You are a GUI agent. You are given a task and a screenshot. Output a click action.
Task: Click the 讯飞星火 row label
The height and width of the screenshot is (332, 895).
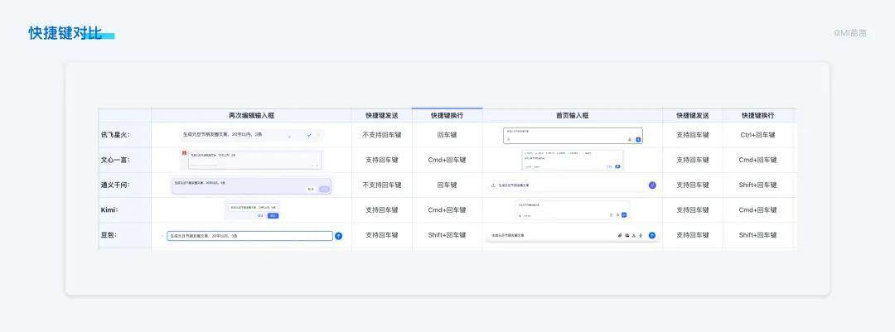(x=116, y=135)
